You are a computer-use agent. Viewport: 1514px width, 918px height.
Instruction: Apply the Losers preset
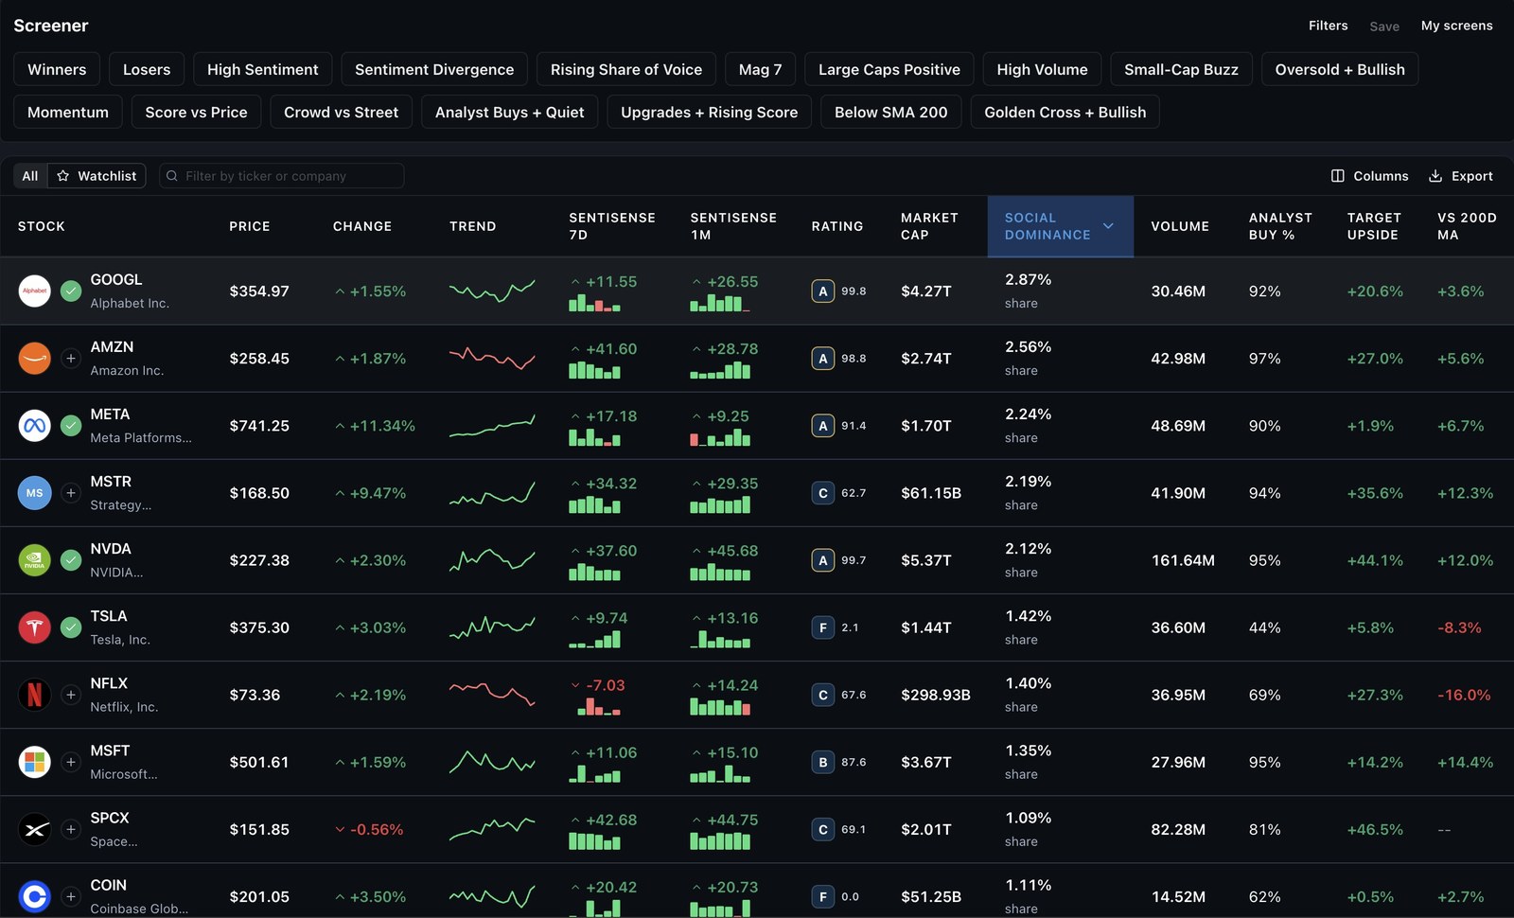147,69
